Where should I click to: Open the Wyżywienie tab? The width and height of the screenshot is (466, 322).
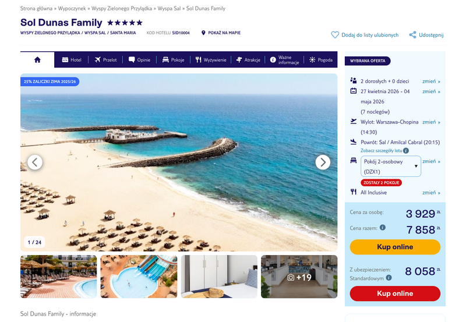211,60
